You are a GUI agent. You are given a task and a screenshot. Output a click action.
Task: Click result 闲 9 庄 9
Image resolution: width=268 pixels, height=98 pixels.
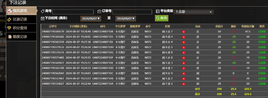click(167, 73)
